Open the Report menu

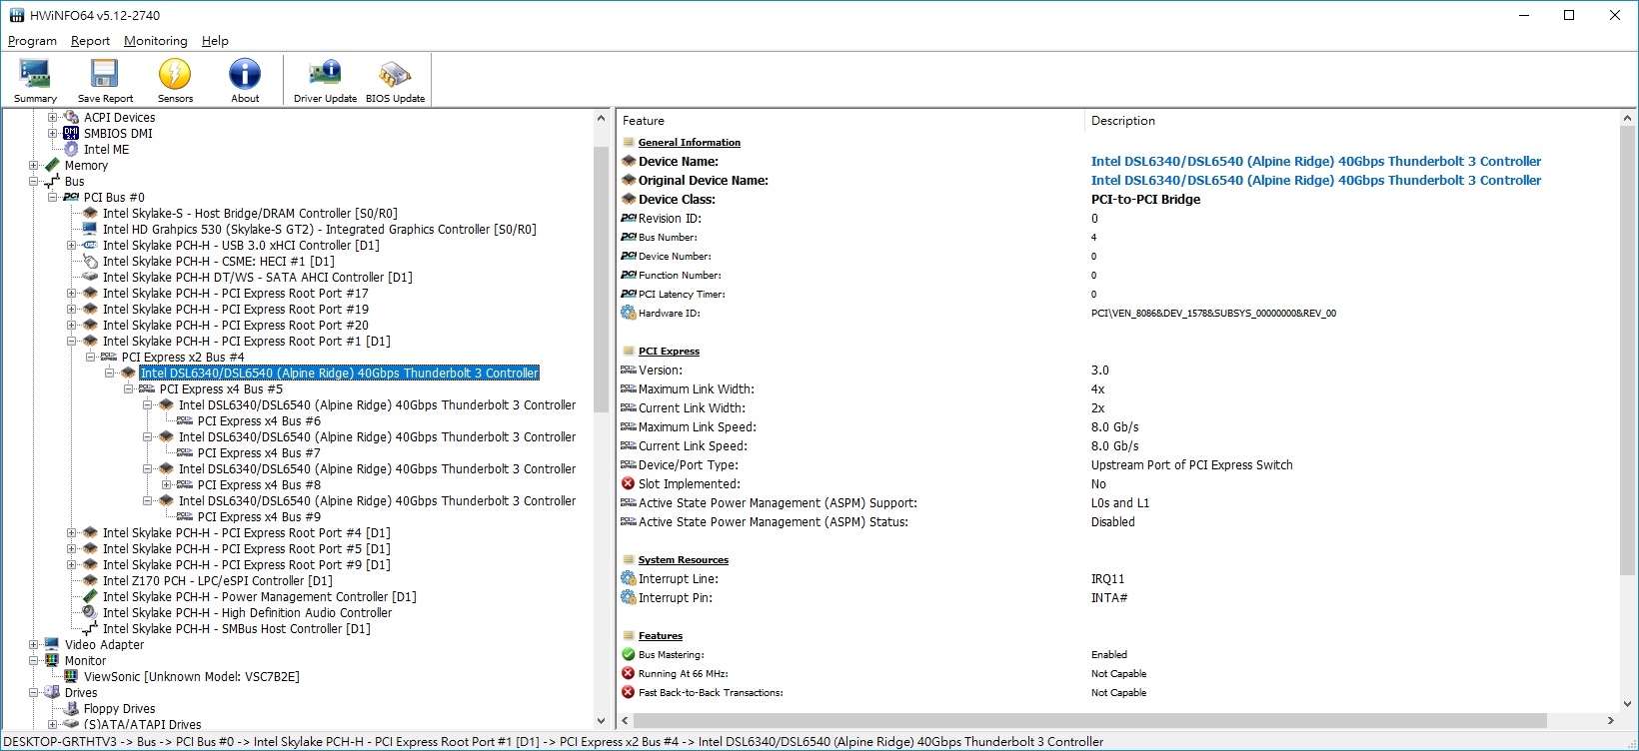[x=90, y=41]
